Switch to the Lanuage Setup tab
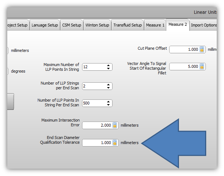 coord(44,25)
